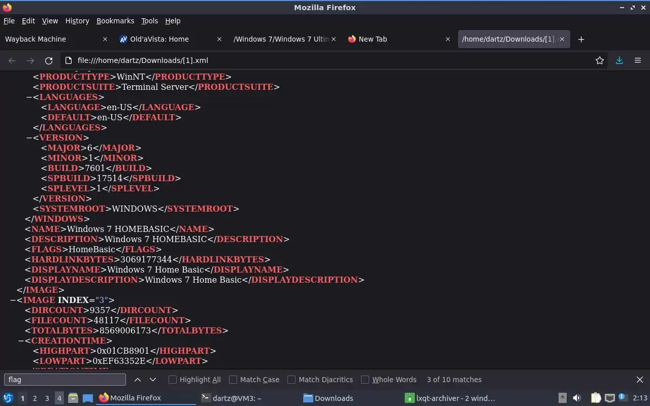Open the Bookmarks menu
The height and width of the screenshot is (406, 650).
click(x=115, y=21)
